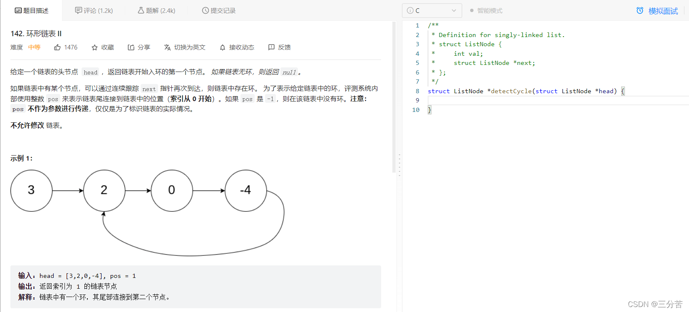The height and width of the screenshot is (312, 689).
Task: Switch to the 题目描述 tab
Action: coord(32,10)
